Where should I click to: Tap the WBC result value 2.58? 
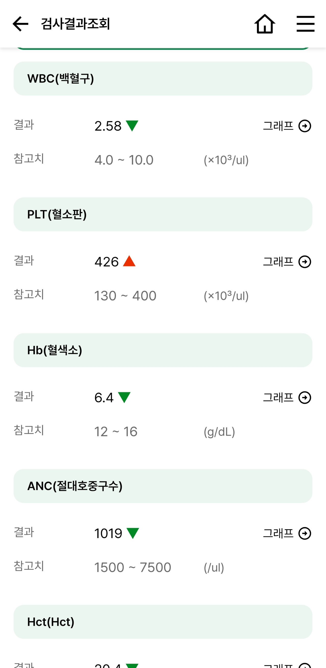108,126
